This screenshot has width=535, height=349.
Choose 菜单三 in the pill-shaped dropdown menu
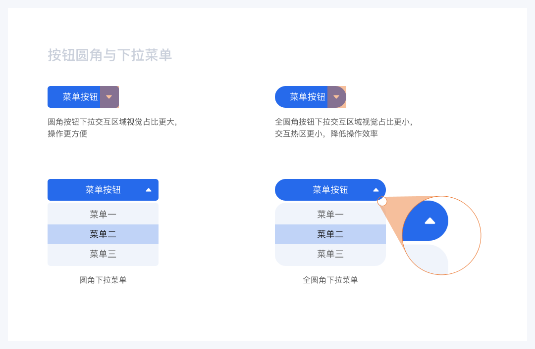click(330, 254)
